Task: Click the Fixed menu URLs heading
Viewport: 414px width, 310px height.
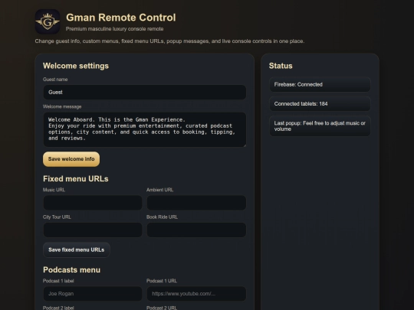Action: (x=76, y=178)
